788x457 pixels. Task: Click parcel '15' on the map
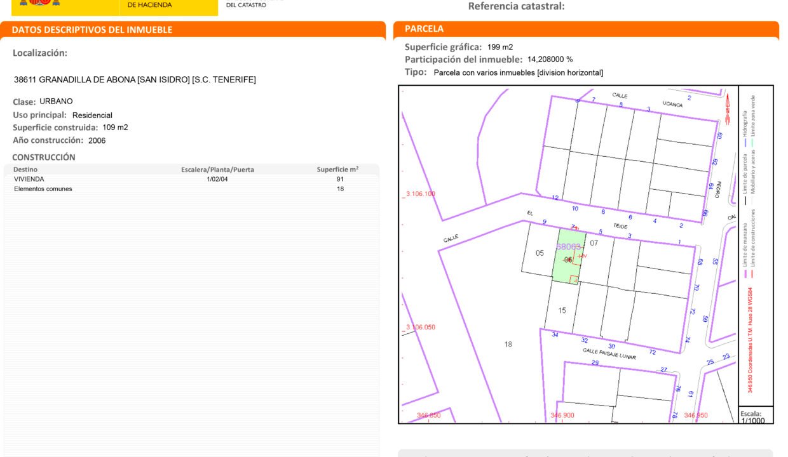pos(562,310)
